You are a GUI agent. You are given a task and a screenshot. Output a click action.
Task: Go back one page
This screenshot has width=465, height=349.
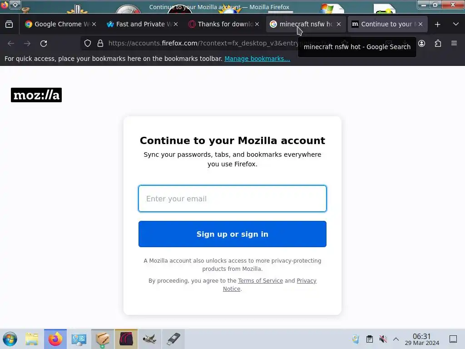click(11, 43)
